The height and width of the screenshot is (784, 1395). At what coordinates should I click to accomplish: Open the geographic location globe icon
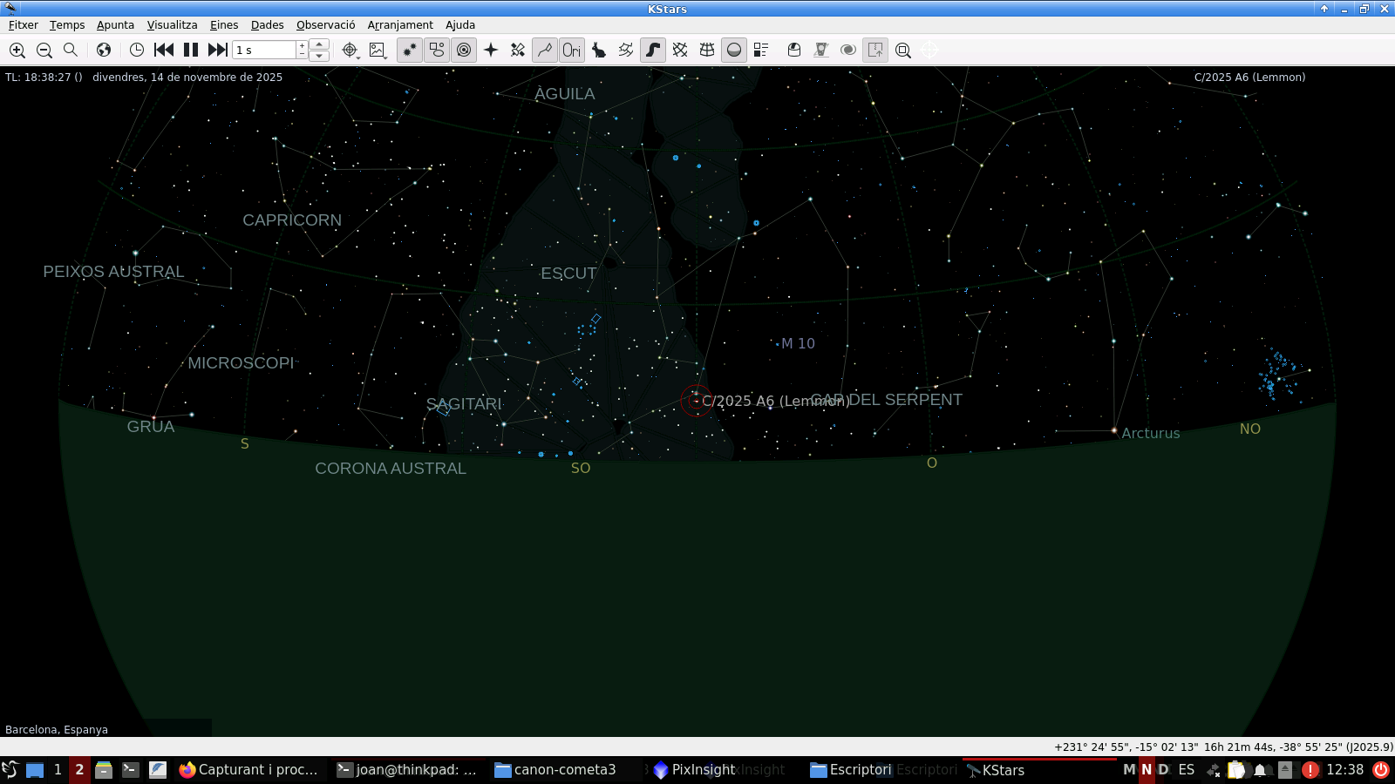coord(104,51)
